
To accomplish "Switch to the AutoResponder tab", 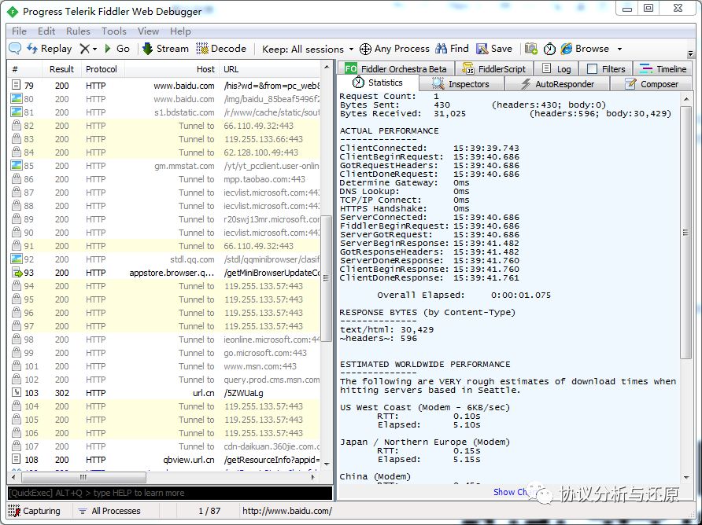I will tap(557, 84).
